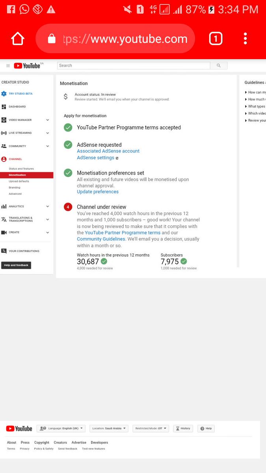This screenshot has width=266, height=473.
Task: Click into the YouTube Search field
Action: click(x=134, y=65)
